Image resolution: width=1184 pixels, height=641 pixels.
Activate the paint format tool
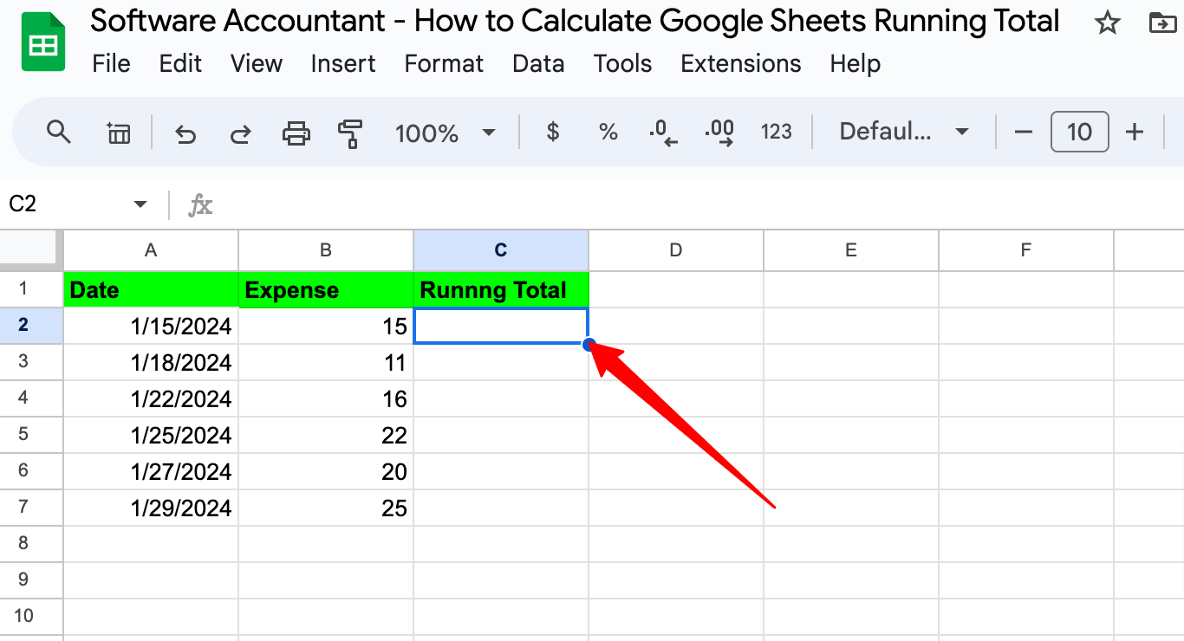tap(350, 133)
